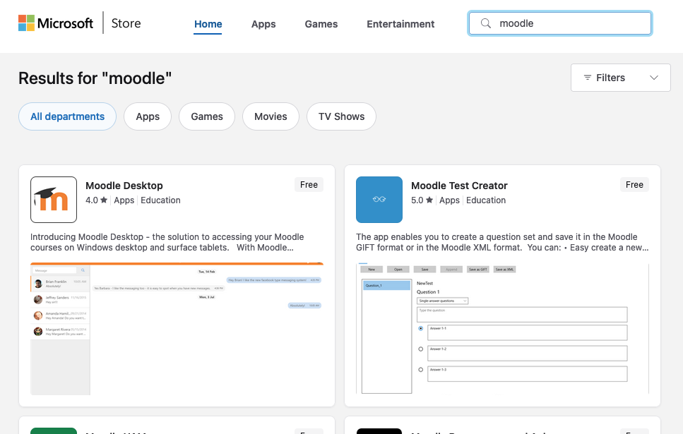Open the Moodle Desktop title
Screen dimensions: 683x434
coord(124,186)
